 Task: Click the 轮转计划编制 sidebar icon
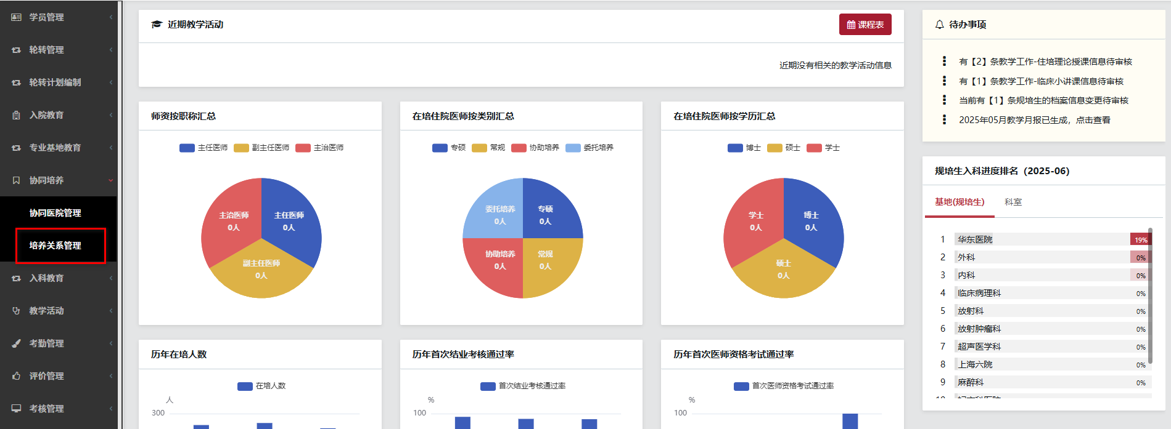pyautogui.click(x=16, y=82)
